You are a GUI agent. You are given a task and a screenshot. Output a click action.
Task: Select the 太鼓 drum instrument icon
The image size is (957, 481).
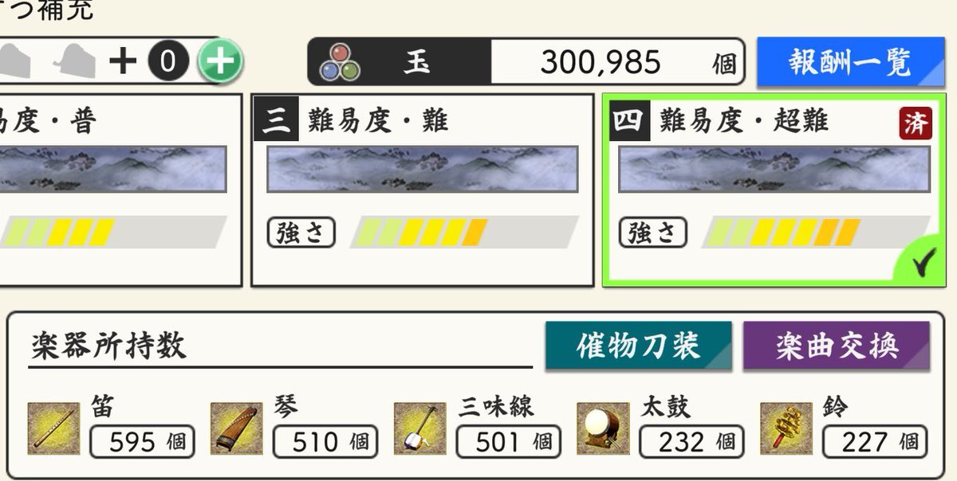pyautogui.click(x=603, y=428)
